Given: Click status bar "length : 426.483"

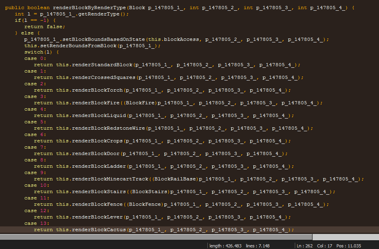Looking at the screenshot, I should tap(226, 246).
